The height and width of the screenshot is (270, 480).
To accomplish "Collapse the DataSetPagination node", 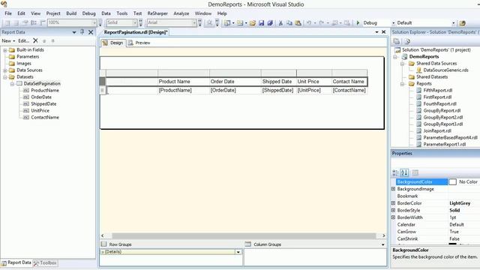I will point(12,83).
